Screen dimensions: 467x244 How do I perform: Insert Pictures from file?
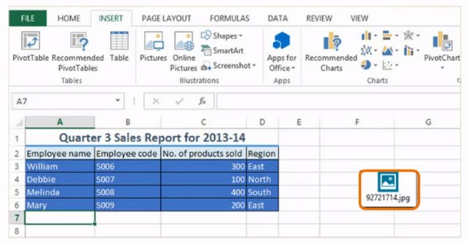click(153, 47)
